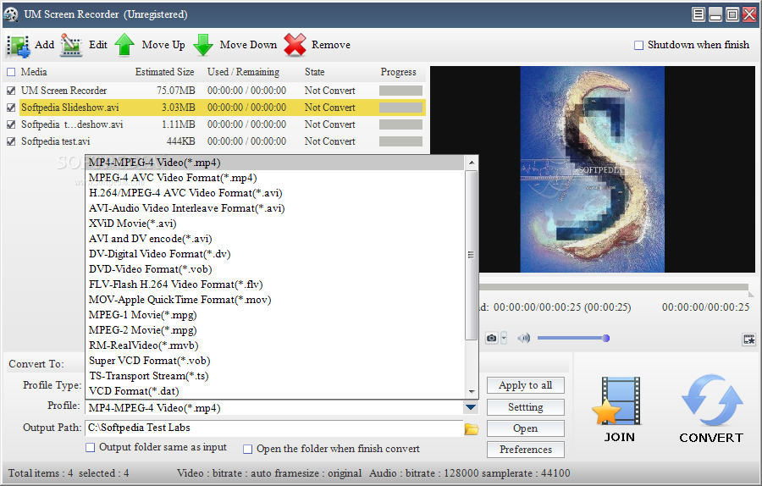
Task: Choose VCD Format(*.dat)
Action: tap(275, 390)
